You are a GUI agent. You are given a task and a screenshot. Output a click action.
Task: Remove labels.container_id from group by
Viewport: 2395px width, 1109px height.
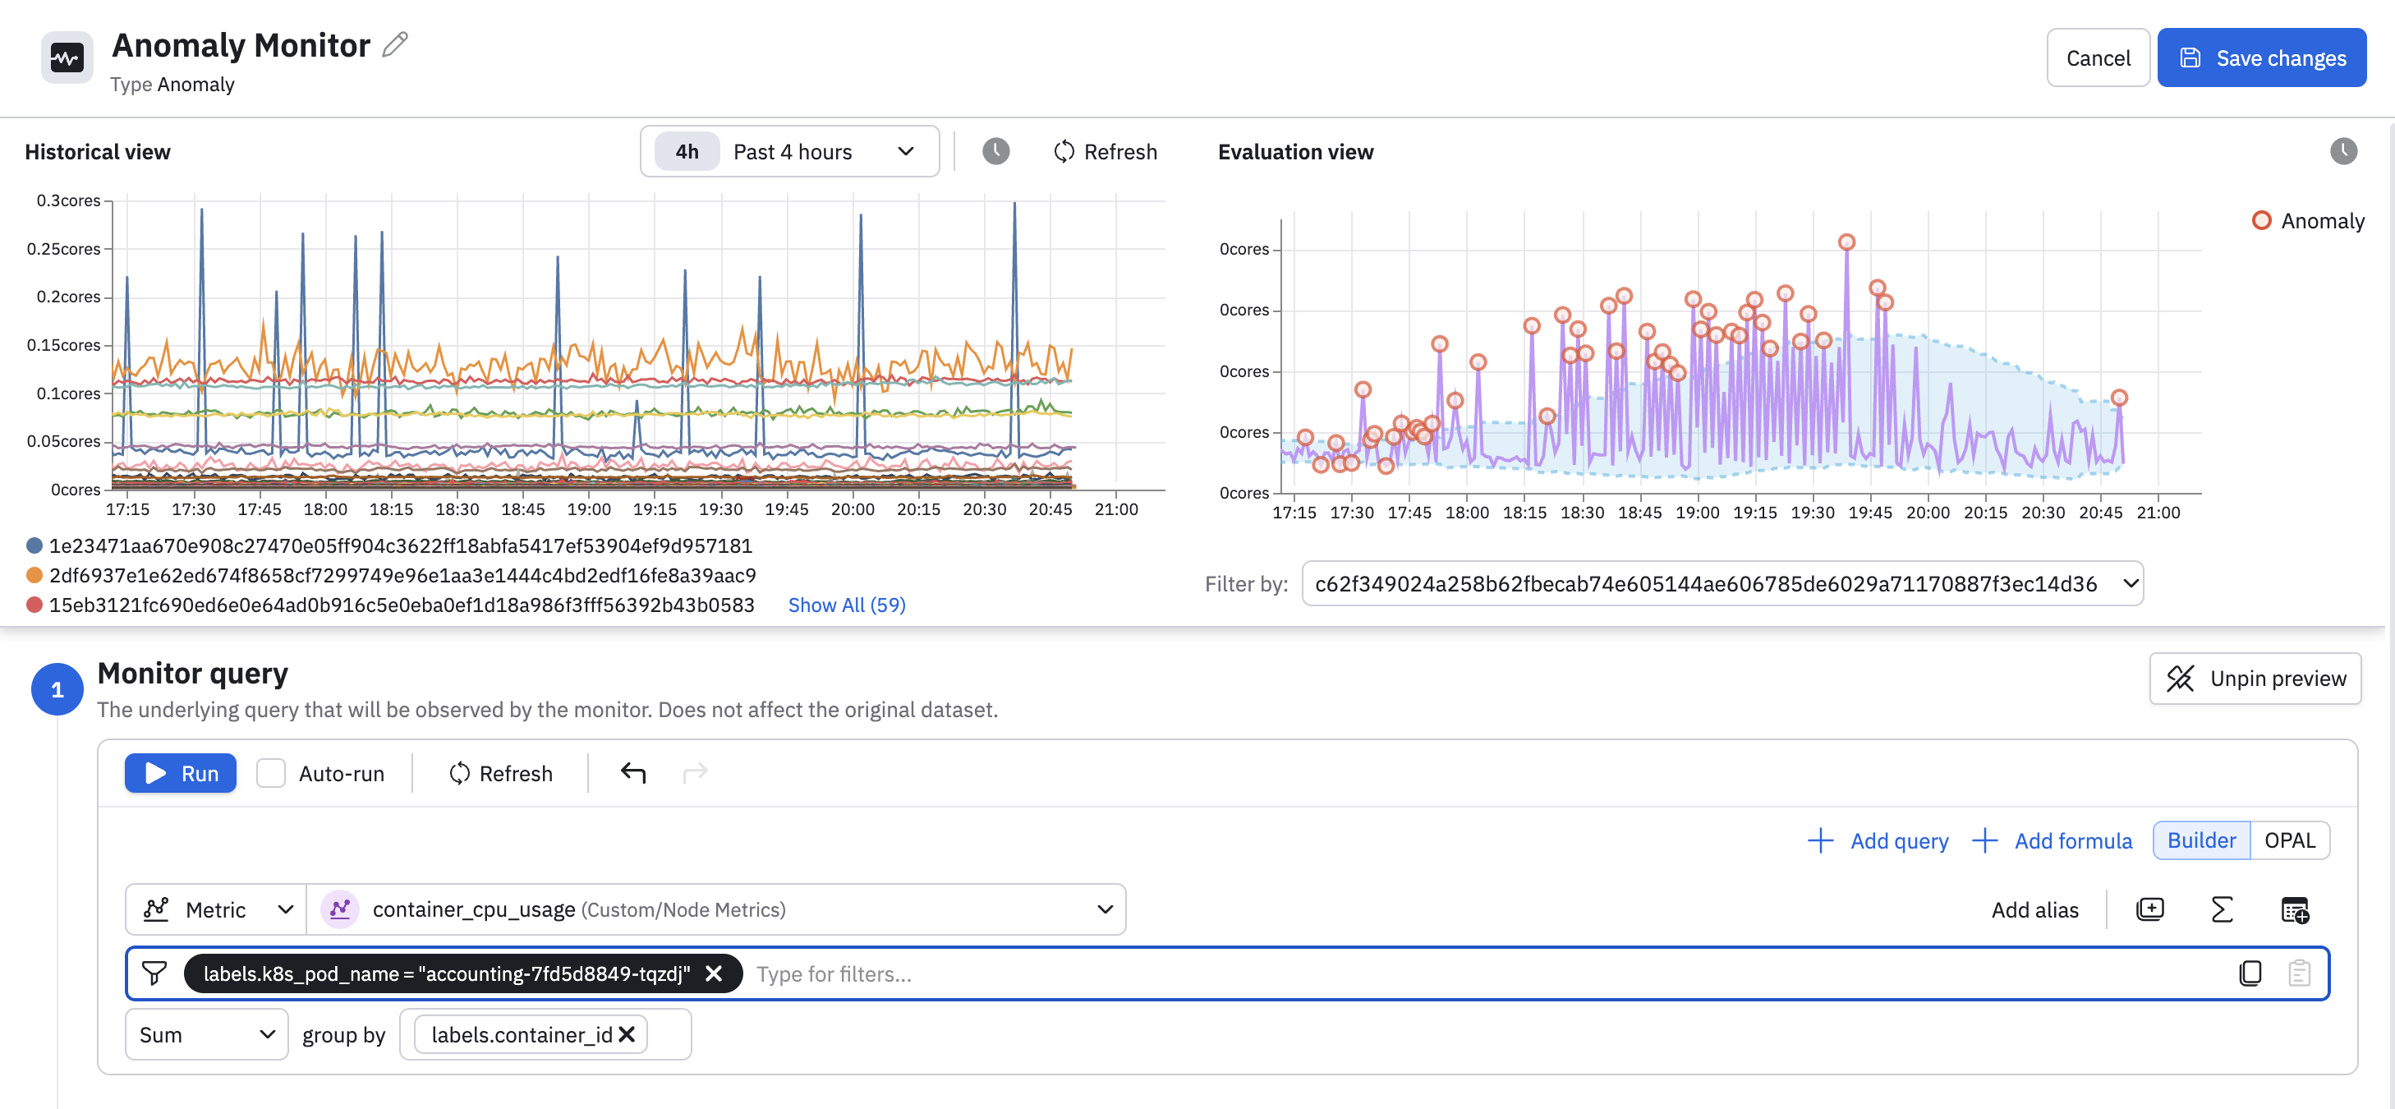[x=627, y=1034]
